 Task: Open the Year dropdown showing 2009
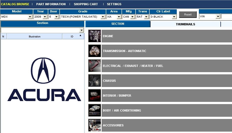pos(41,17)
